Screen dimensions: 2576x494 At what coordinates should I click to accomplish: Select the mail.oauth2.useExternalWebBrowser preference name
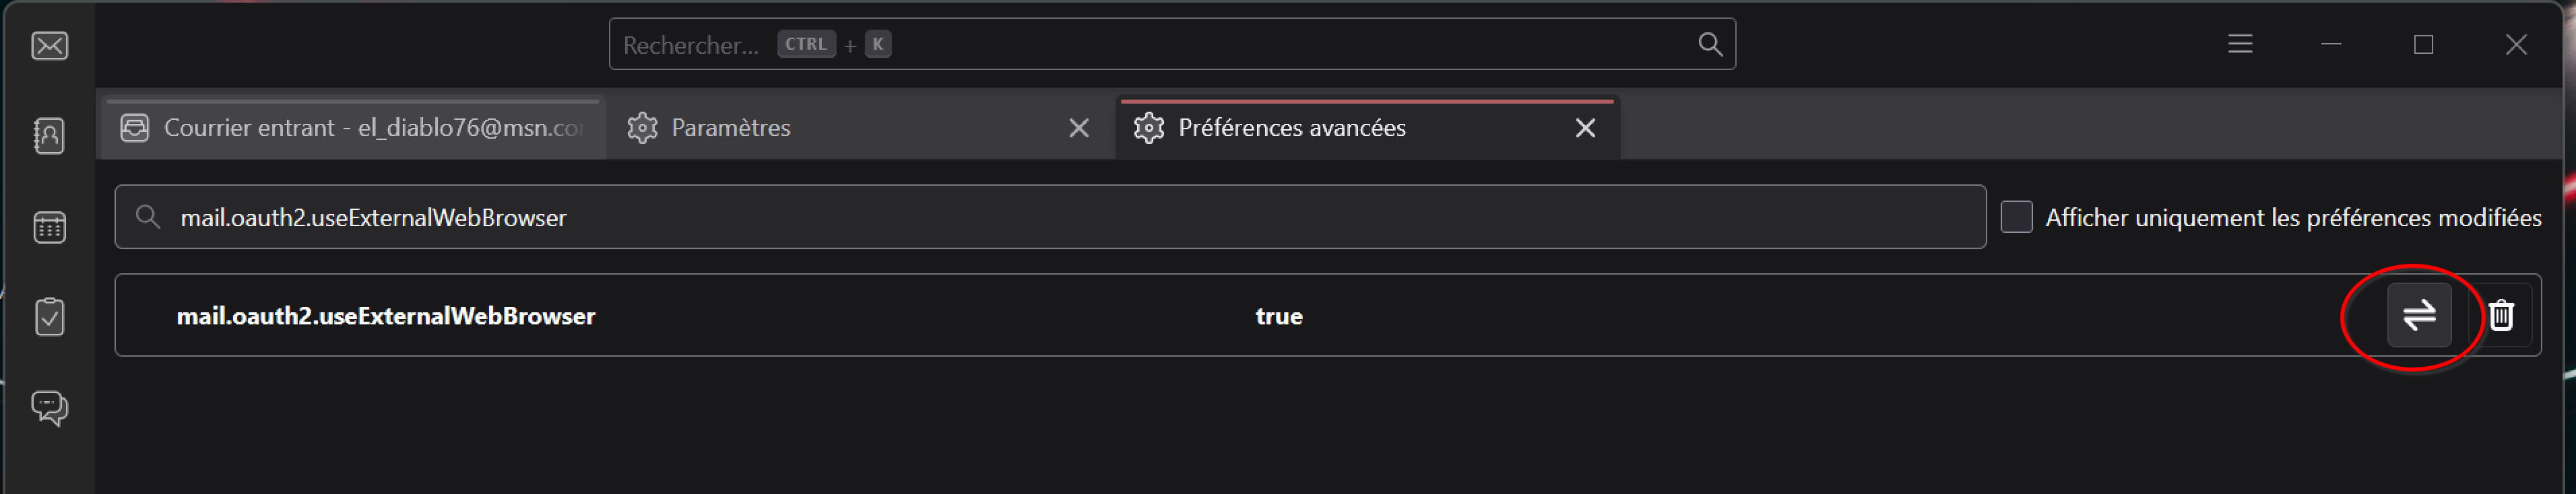(386, 316)
